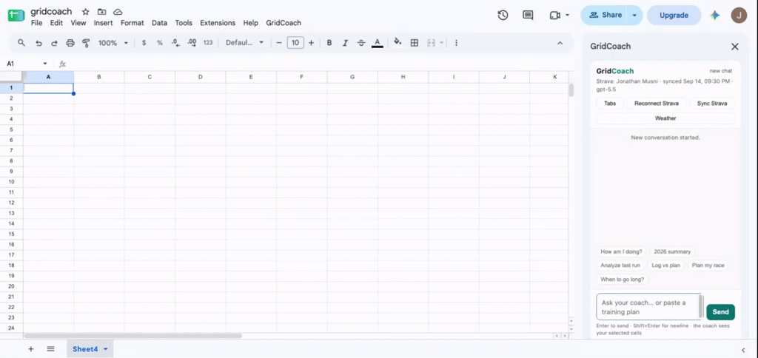Click the font size field
758x358 pixels.
[x=295, y=43]
